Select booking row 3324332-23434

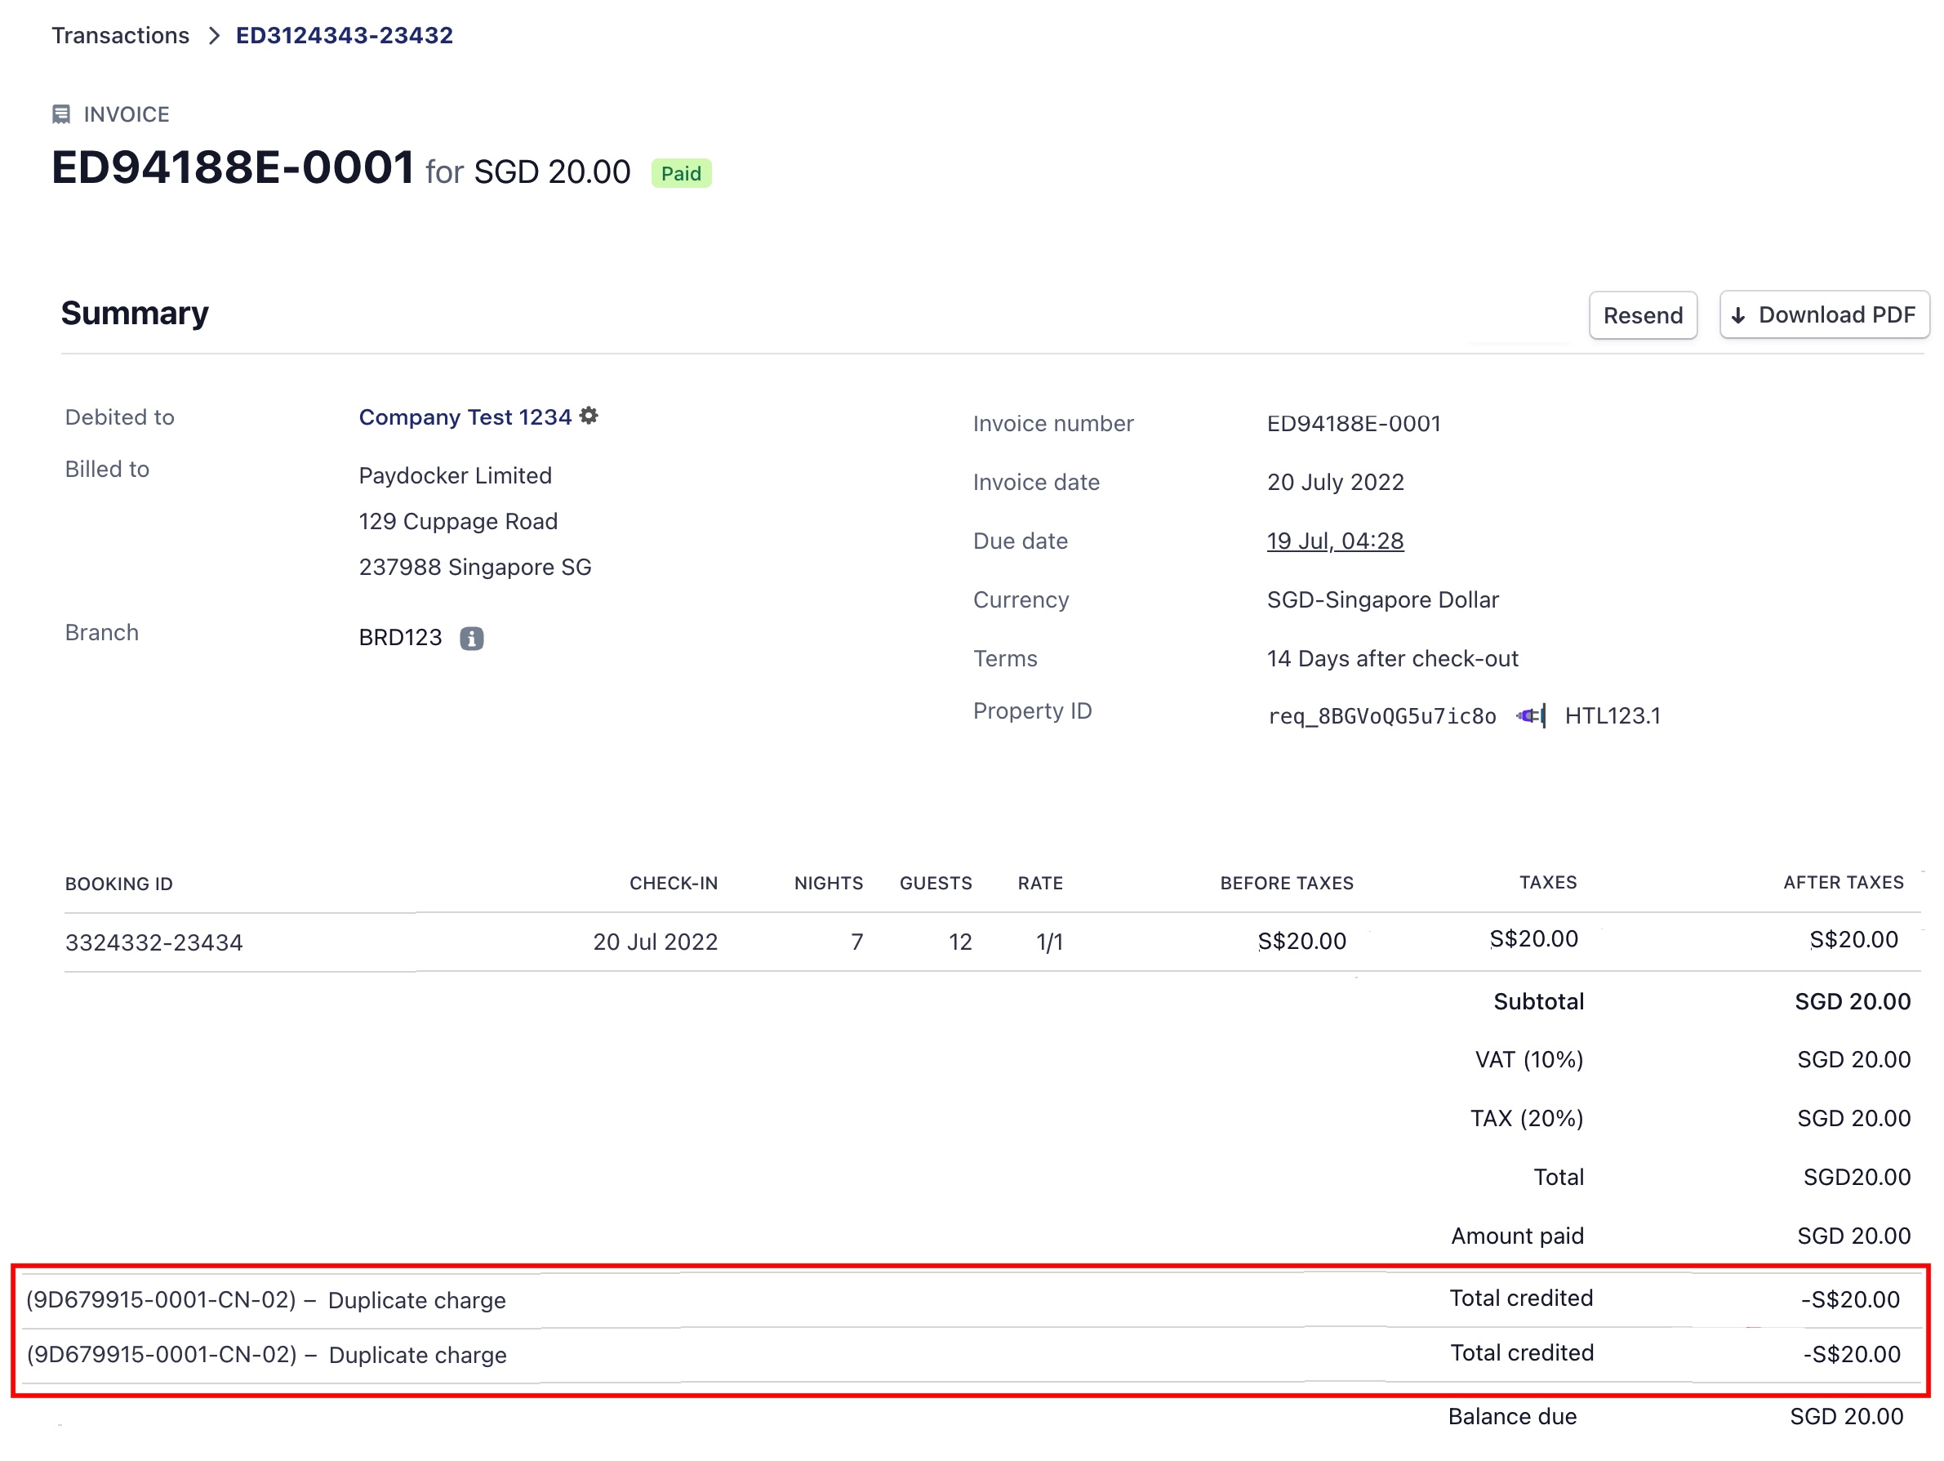point(153,942)
